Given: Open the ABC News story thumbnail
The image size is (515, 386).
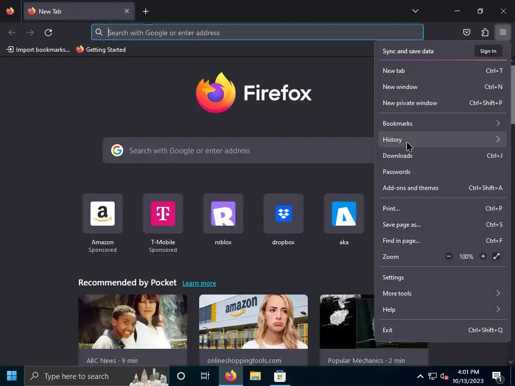Looking at the screenshot, I should [x=133, y=321].
